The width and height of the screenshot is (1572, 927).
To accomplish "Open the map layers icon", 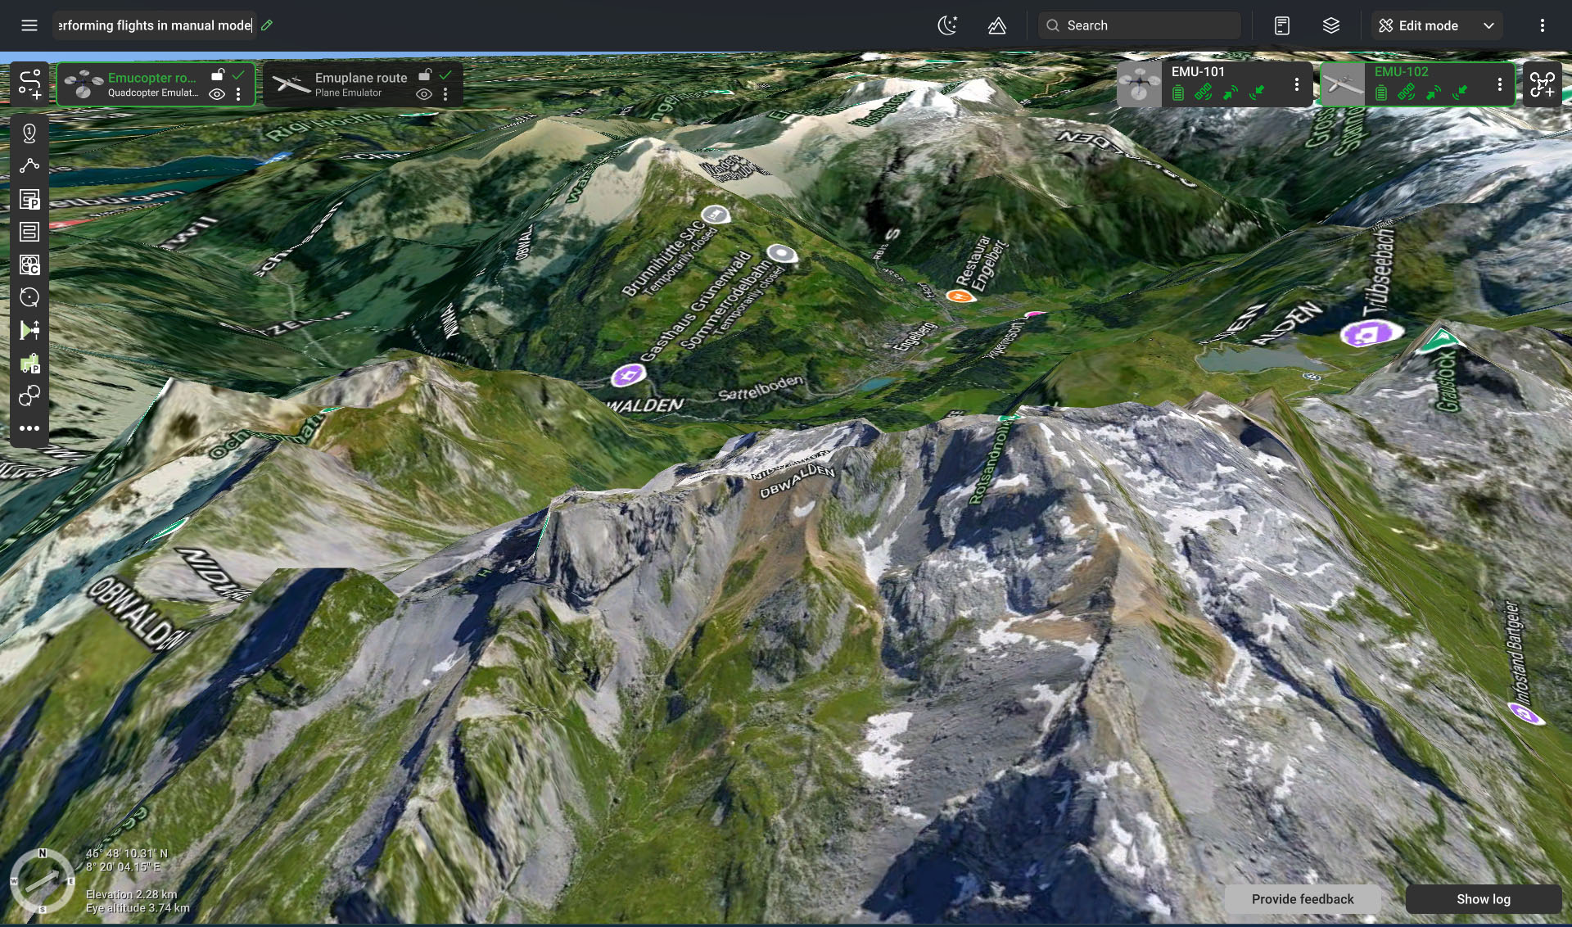I will (1331, 25).
